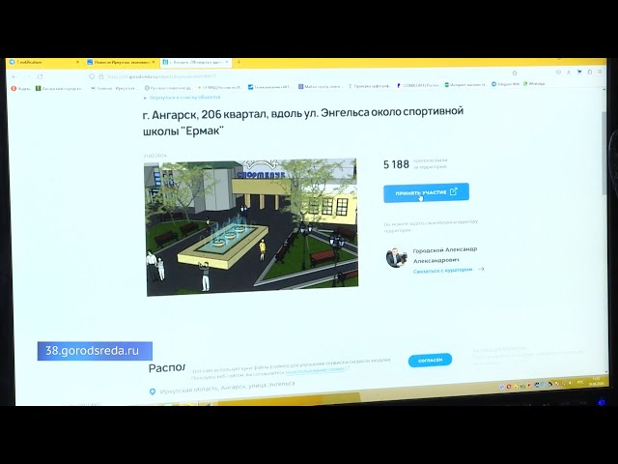Close the г. Ангарск tab
This screenshot has height=464, width=618.
point(227,62)
